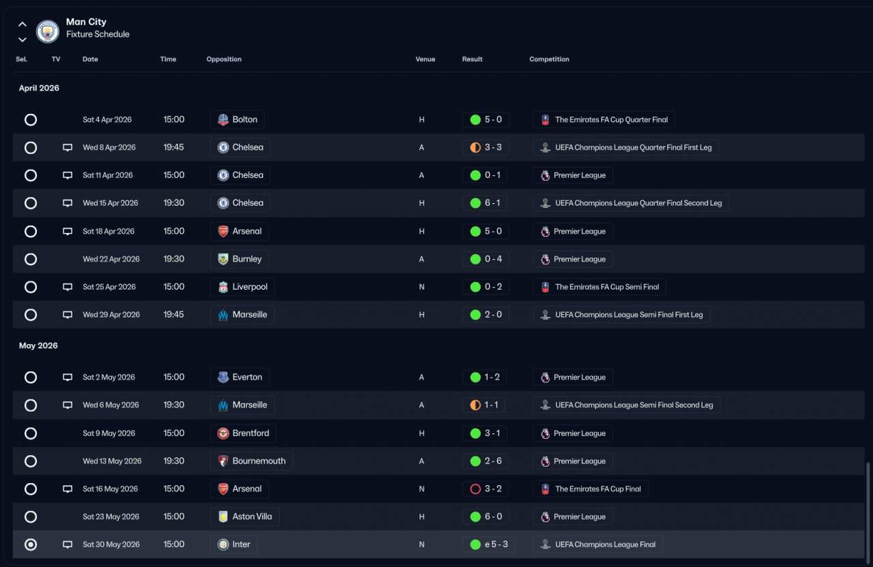Click the Aston Villa club crest icon
The height and width of the screenshot is (567, 873).
[223, 517]
